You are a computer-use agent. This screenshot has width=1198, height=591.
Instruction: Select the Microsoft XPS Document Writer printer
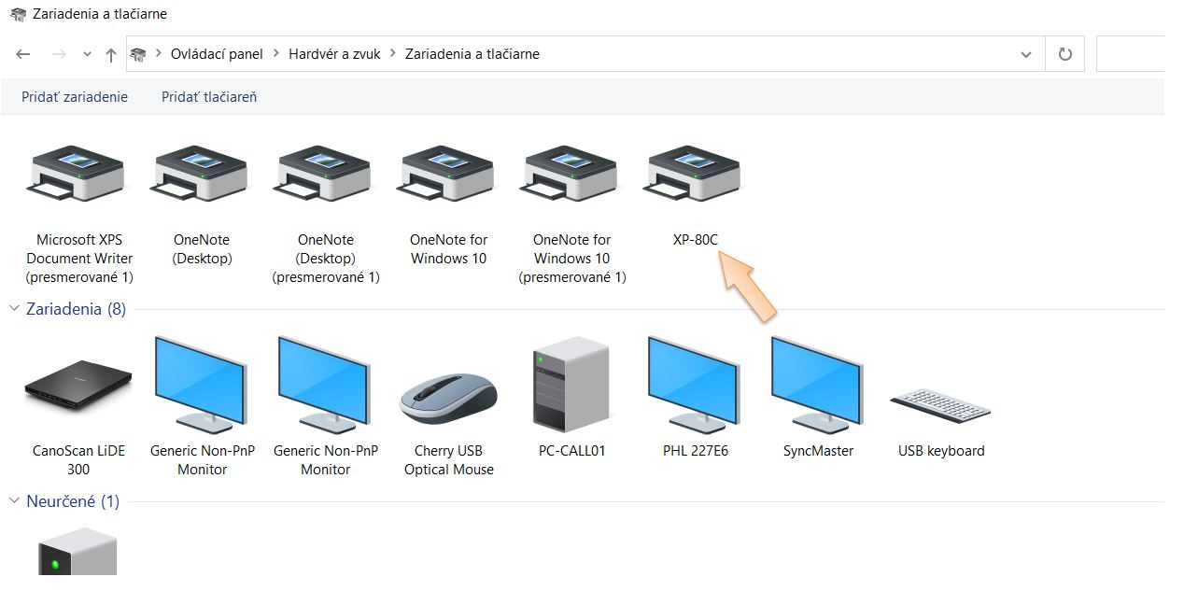78,175
